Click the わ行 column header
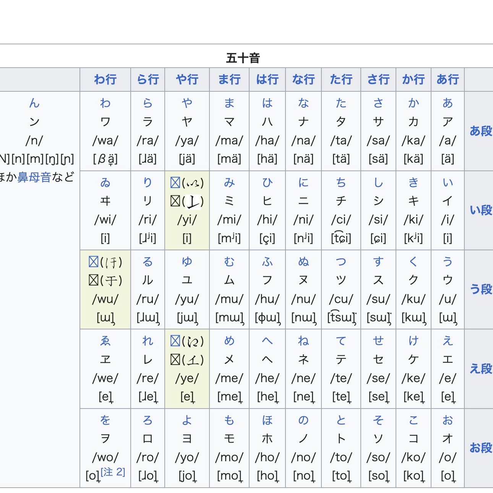Viewport: 493px width, 493px height. coord(105,79)
